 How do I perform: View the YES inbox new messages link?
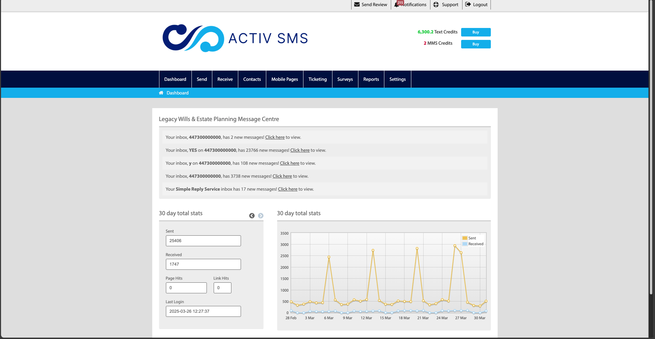click(x=300, y=150)
